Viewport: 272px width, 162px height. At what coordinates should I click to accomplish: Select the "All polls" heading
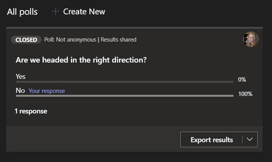pos(22,12)
